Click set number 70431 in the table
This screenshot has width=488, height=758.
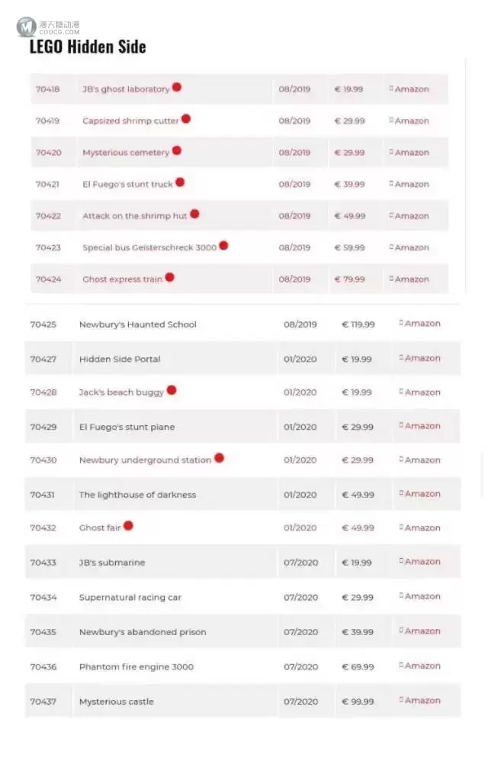coord(43,495)
